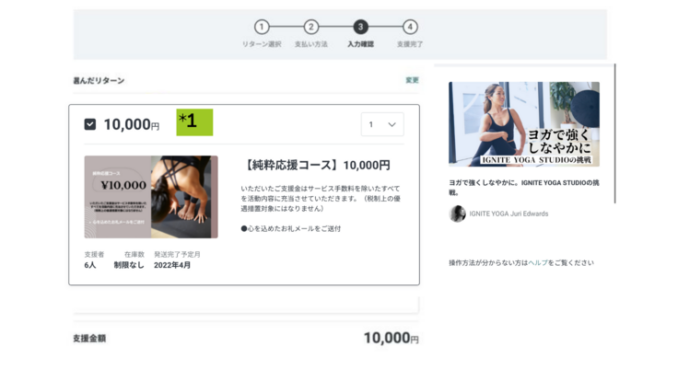678x381 pixels.
Task: Click the 【純粋応援コース】 10,000円 heading
Action: [x=317, y=166]
